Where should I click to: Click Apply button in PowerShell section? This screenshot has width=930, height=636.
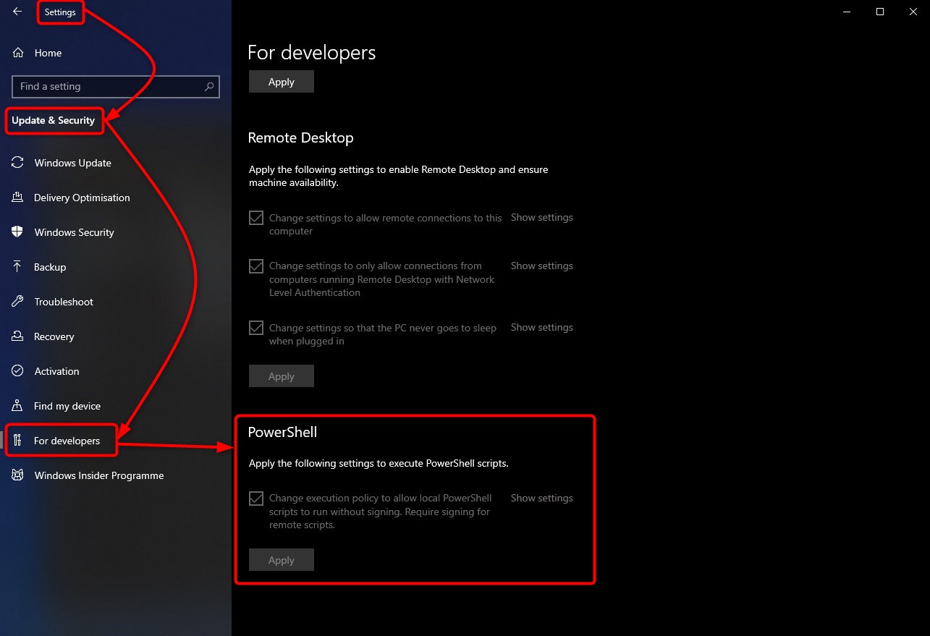pyautogui.click(x=282, y=560)
